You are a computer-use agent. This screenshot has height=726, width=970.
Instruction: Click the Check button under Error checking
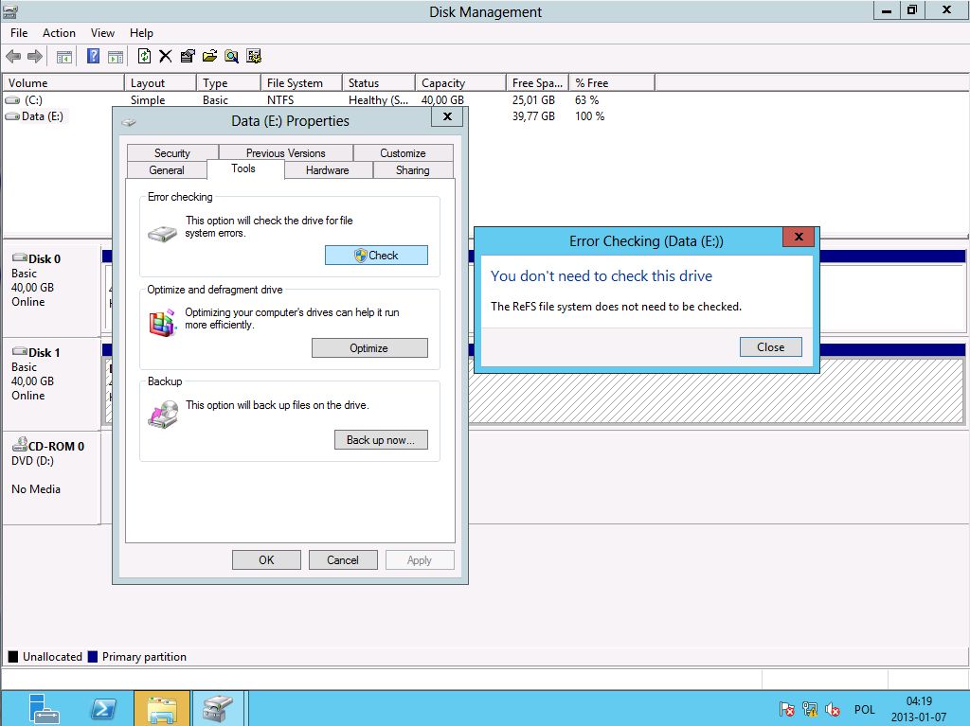(x=376, y=256)
